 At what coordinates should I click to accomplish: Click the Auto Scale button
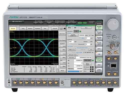62,34
